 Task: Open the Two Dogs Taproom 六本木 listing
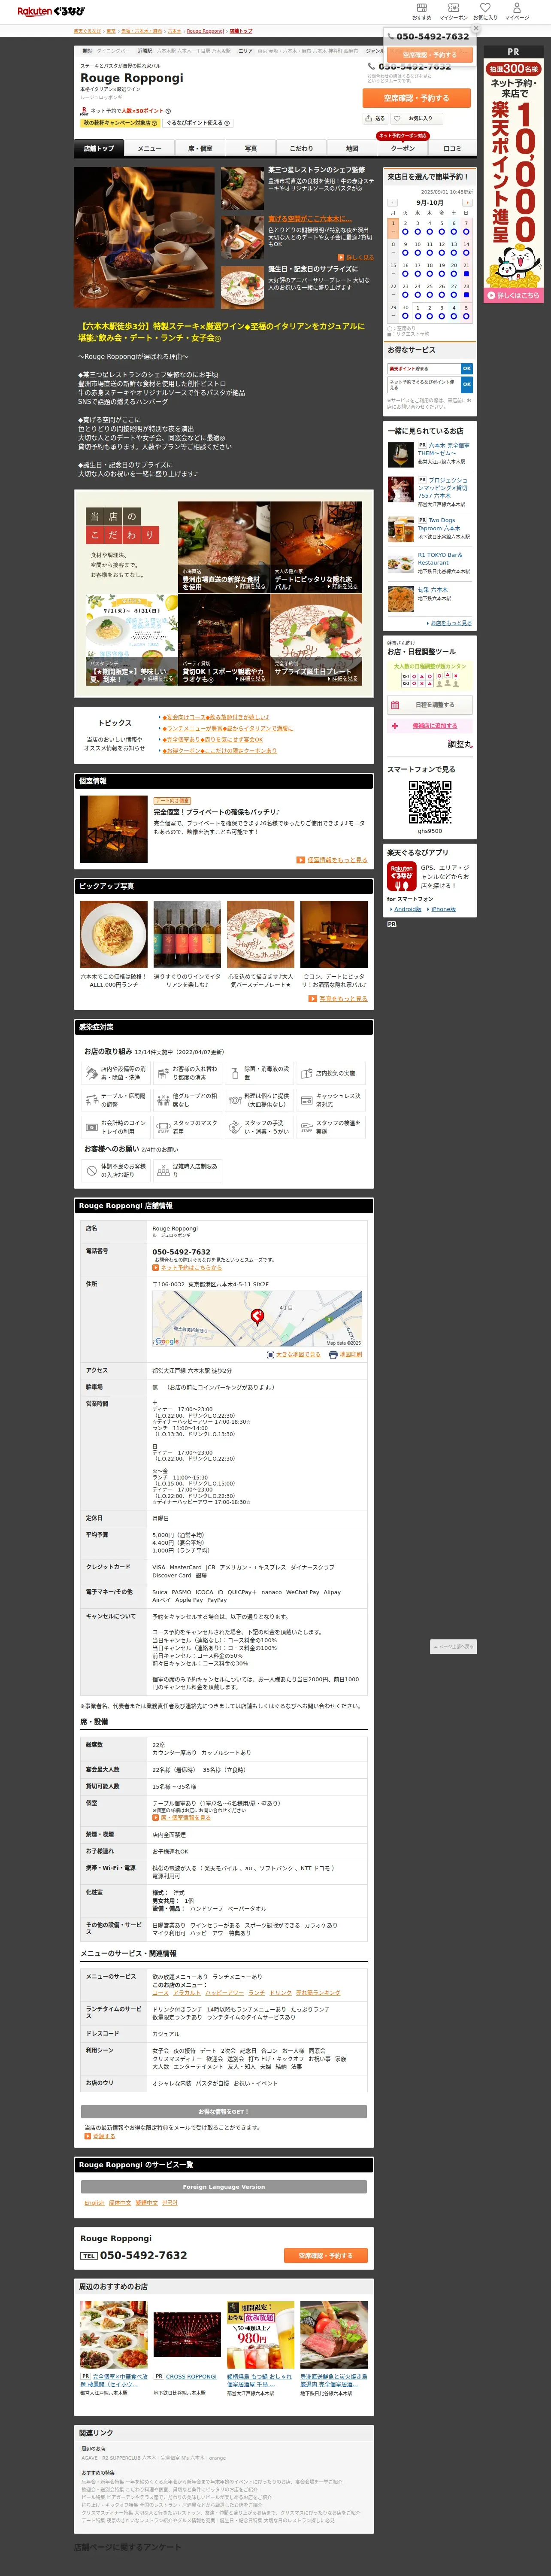pos(439,524)
